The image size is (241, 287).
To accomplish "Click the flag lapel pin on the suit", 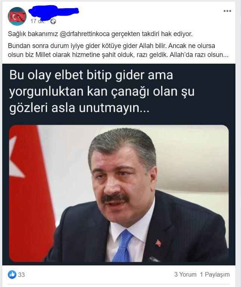I will (x=158, y=243).
